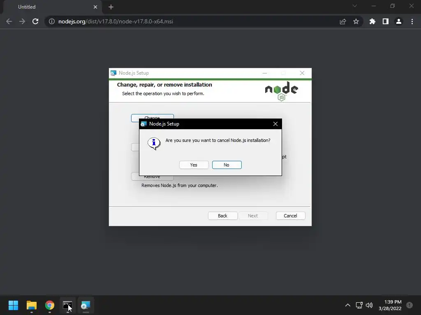Bookmark this tab with star icon
Screen dimensions: 421x315
[356, 21]
